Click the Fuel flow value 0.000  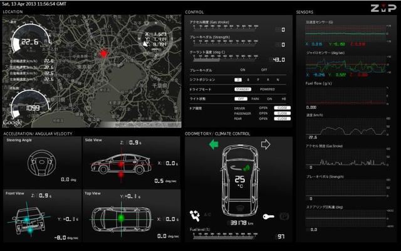(x=311, y=107)
